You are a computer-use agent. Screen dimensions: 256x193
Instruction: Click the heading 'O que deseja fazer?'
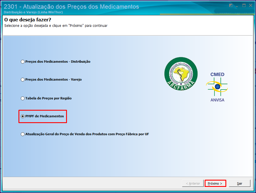tap(28, 20)
